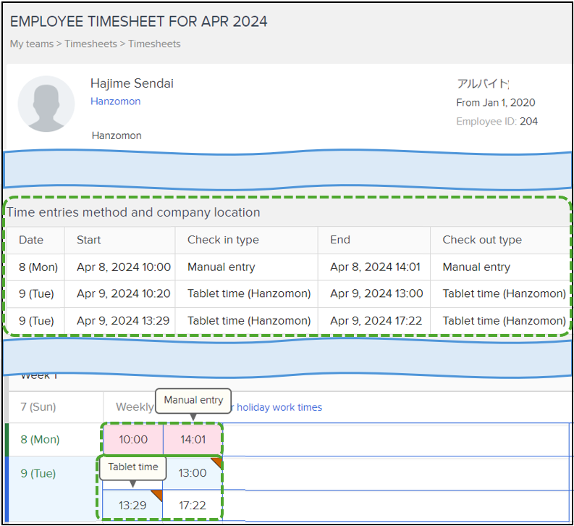
Task: Click the Check in type column header
Action: pos(223,240)
